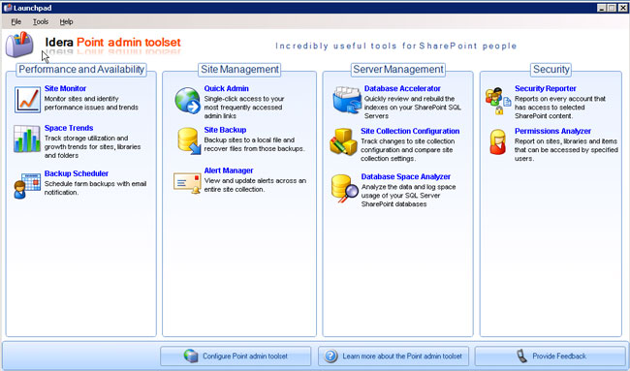Launch Backup Scheduler via its calendar icon
630x371 pixels.
[27, 186]
